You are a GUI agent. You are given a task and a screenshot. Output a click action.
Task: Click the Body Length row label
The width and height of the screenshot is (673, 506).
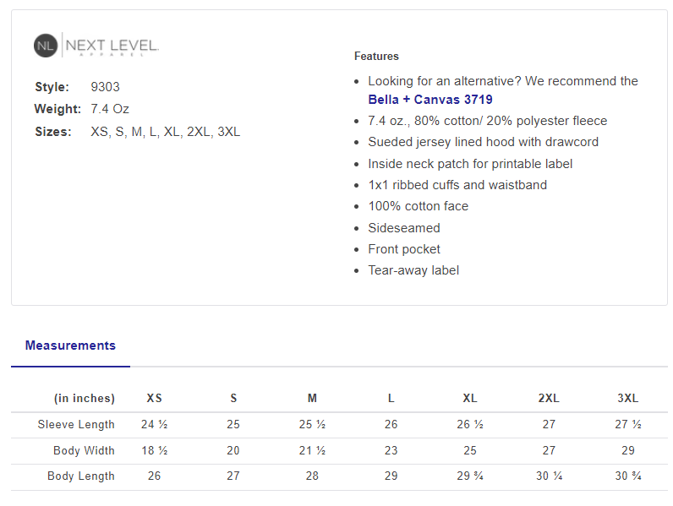coord(81,476)
